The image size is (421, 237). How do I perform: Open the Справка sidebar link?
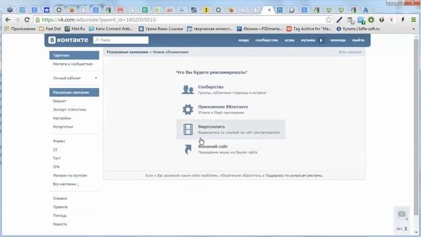(x=60, y=198)
